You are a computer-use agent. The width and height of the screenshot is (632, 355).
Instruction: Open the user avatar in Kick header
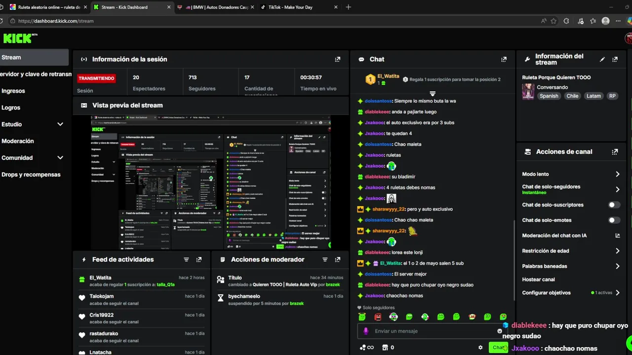pyautogui.click(x=629, y=38)
